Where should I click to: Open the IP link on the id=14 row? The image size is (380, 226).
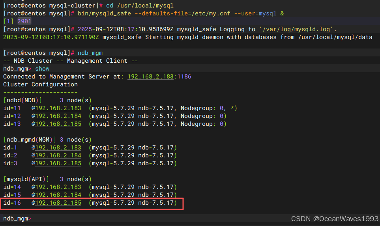pyautogui.click(x=58, y=187)
